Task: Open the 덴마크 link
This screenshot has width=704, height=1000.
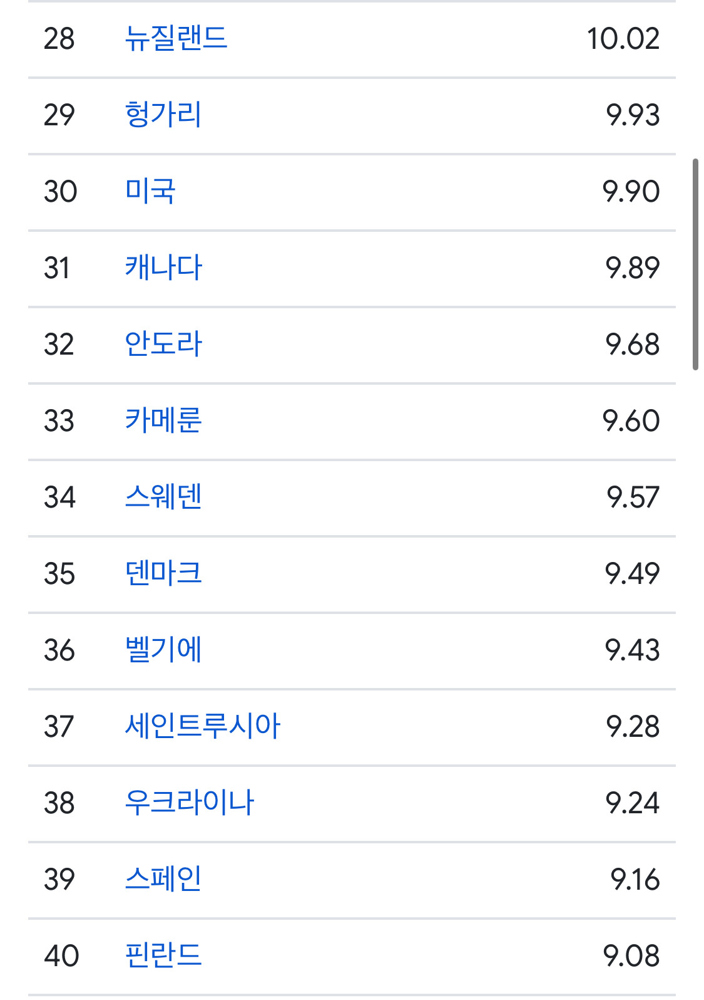Action: tap(163, 573)
